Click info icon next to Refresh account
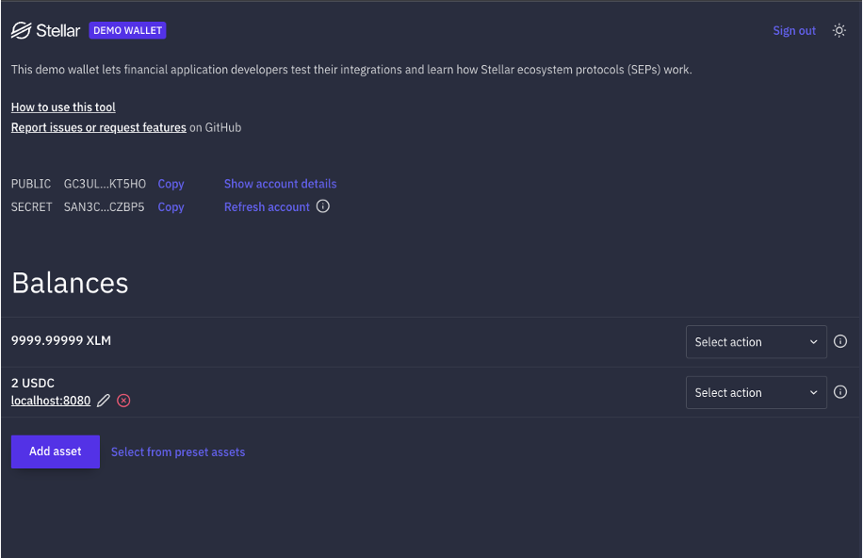This screenshot has width=863, height=558. coord(323,206)
